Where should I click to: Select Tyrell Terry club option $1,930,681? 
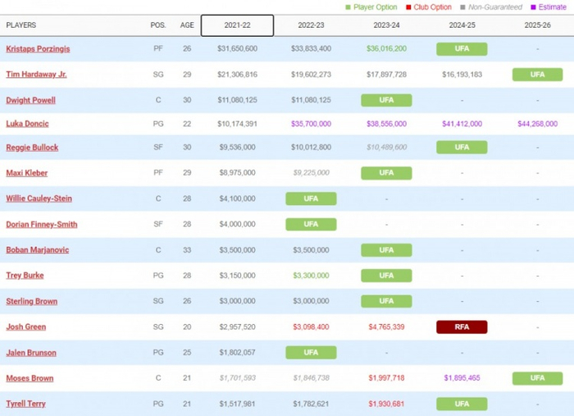tap(386, 404)
